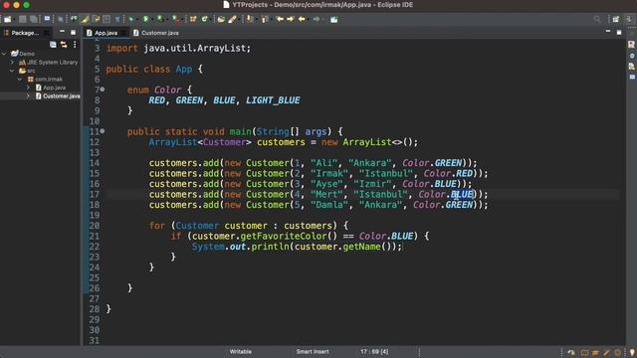
Task: Click the Open Perspective icon
Action: (x=616, y=19)
